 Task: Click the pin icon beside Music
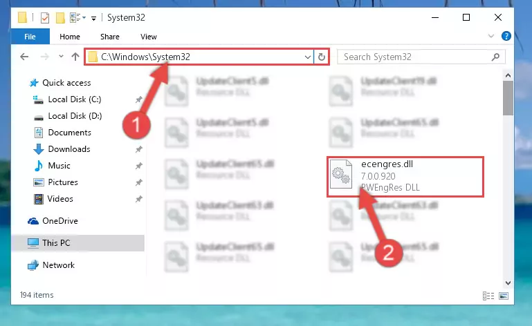pyautogui.click(x=139, y=166)
